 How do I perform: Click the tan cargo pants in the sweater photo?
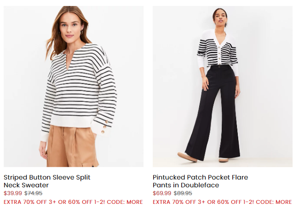click(x=72, y=146)
